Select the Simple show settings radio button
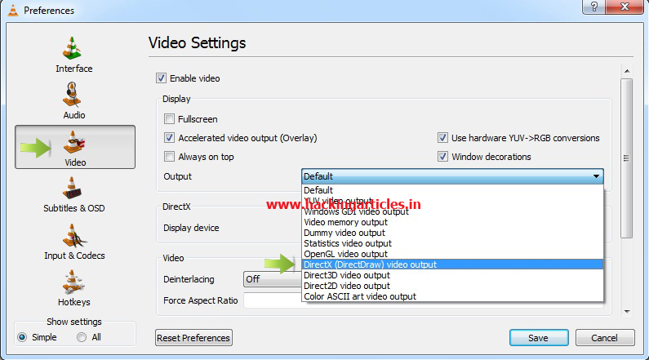The image size is (649, 360). (x=22, y=337)
